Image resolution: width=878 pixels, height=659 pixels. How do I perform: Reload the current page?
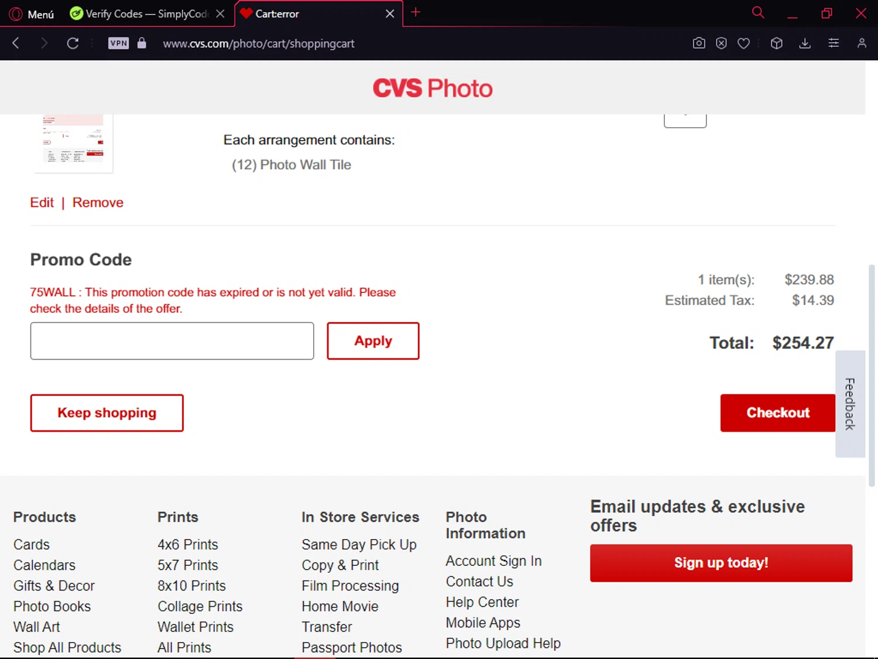click(73, 43)
